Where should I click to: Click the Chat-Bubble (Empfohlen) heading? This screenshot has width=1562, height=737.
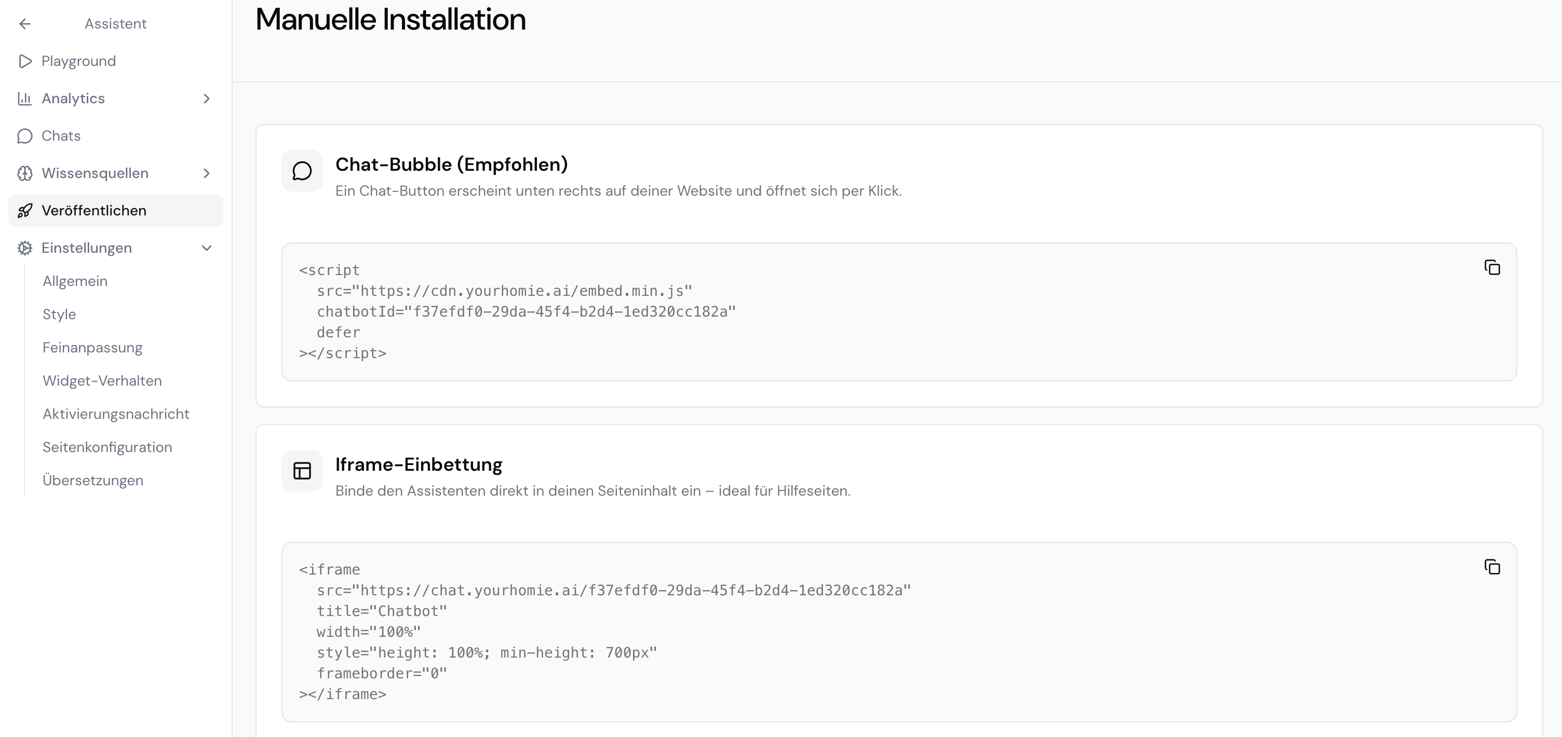tap(452, 164)
